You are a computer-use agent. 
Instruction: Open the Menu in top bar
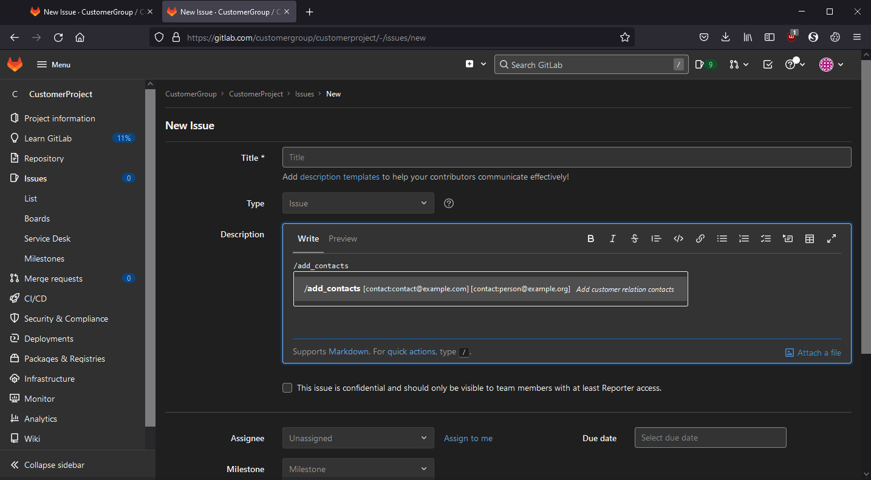[x=53, y=64]
